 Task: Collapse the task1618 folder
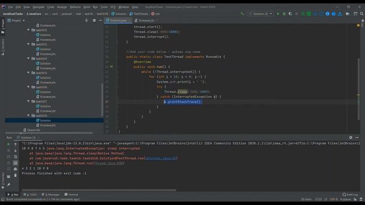29,116
